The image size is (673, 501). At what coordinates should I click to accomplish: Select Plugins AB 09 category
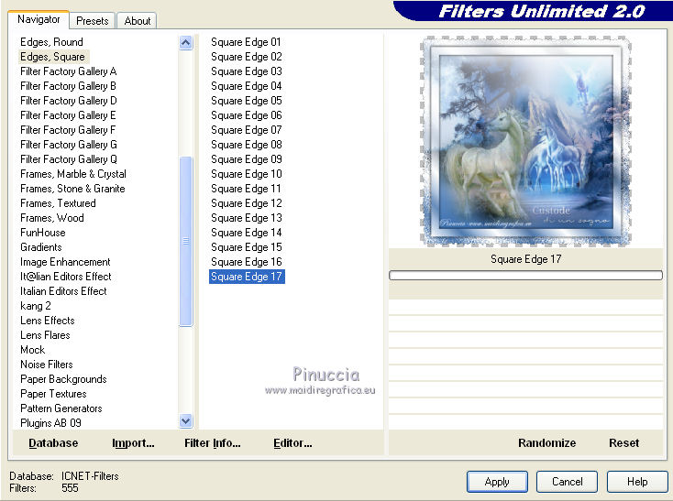[50, 422]
